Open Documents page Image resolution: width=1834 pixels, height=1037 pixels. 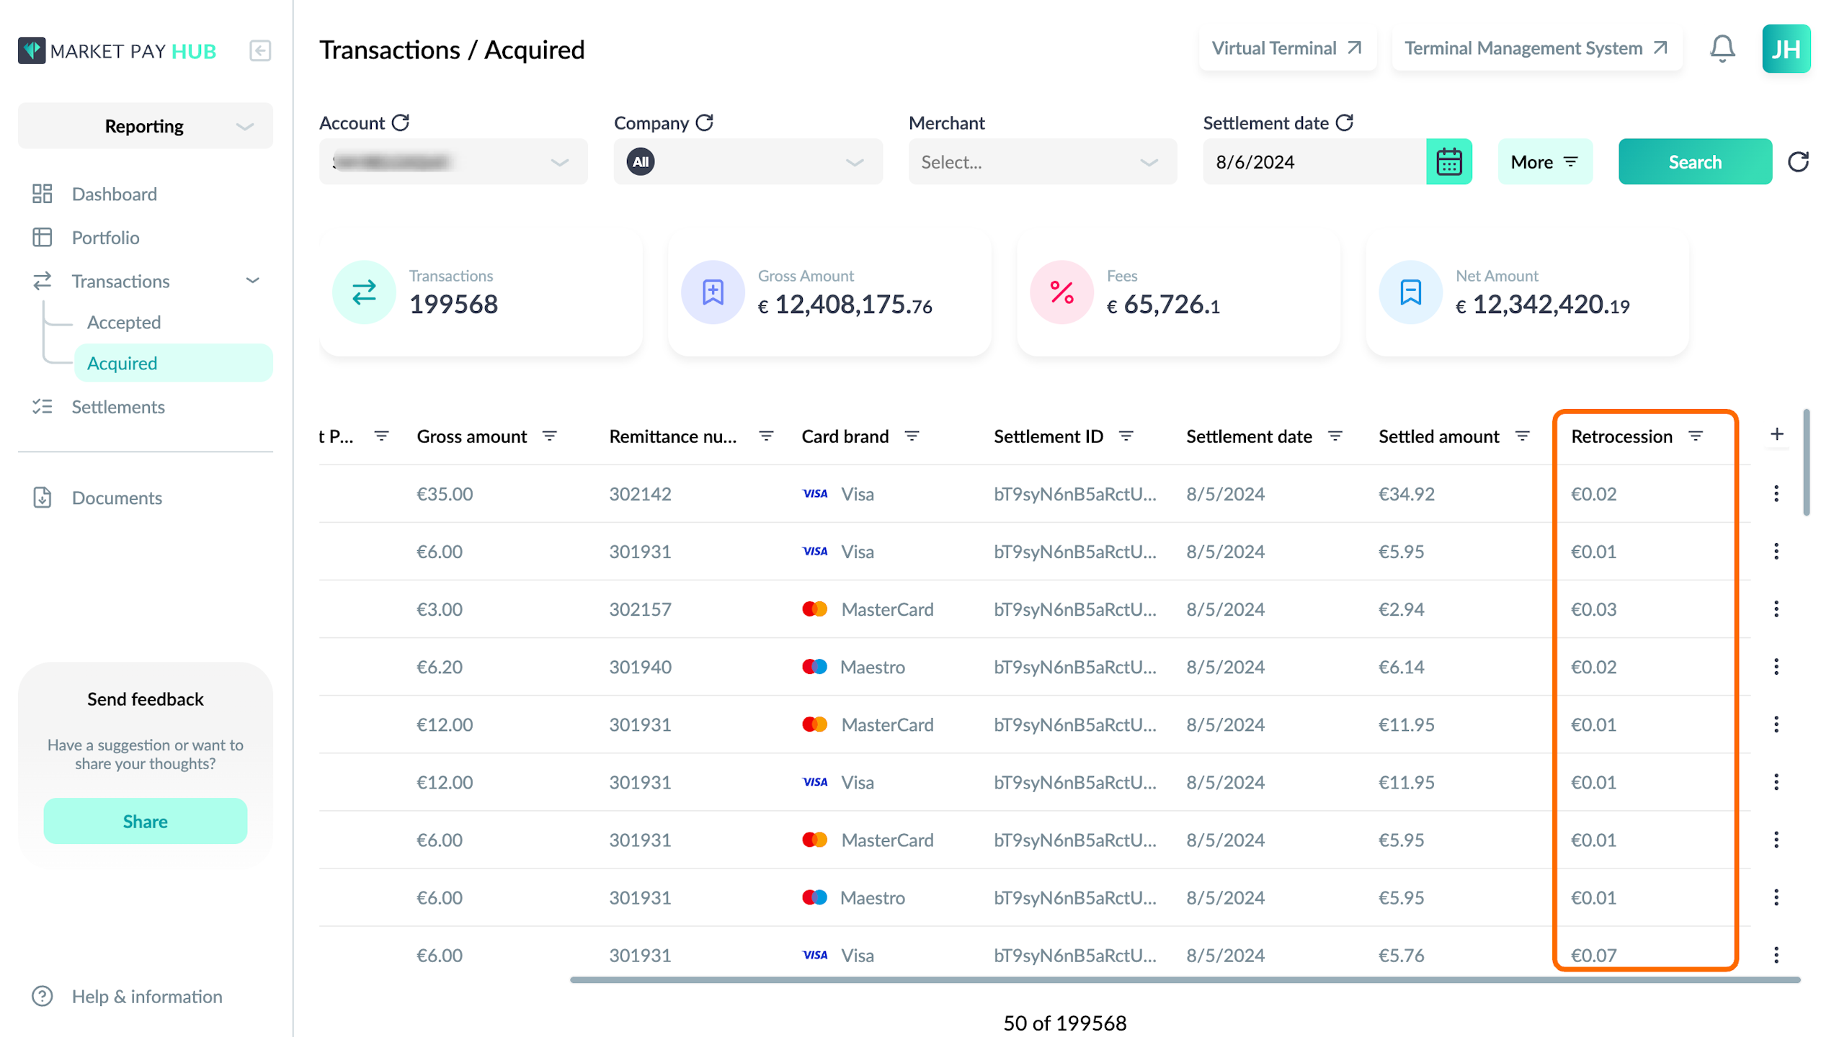[x=117, y=498]
